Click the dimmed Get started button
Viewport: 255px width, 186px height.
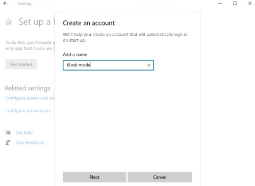(x=21, y=64)
